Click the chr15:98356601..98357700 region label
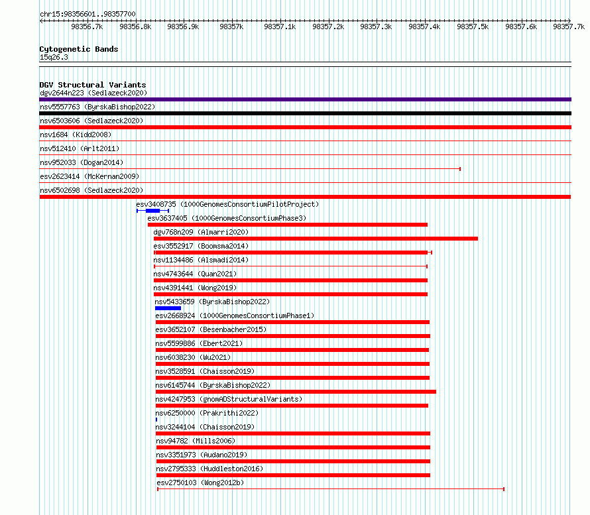Screen dimensions: 590x515 88,14
